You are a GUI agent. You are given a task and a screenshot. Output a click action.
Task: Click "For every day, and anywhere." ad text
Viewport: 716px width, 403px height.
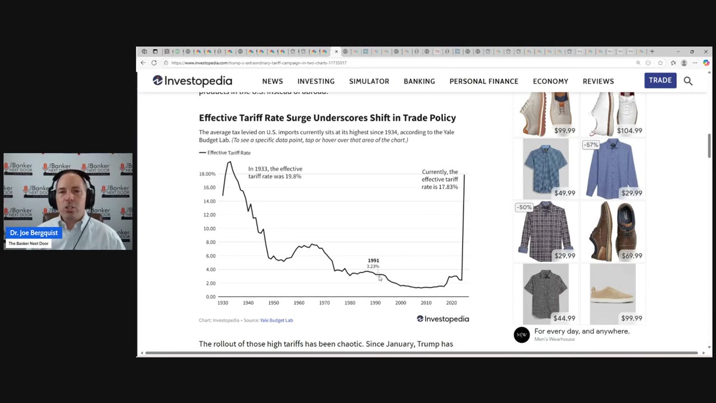pyautogui.click(x=582, y=331)
